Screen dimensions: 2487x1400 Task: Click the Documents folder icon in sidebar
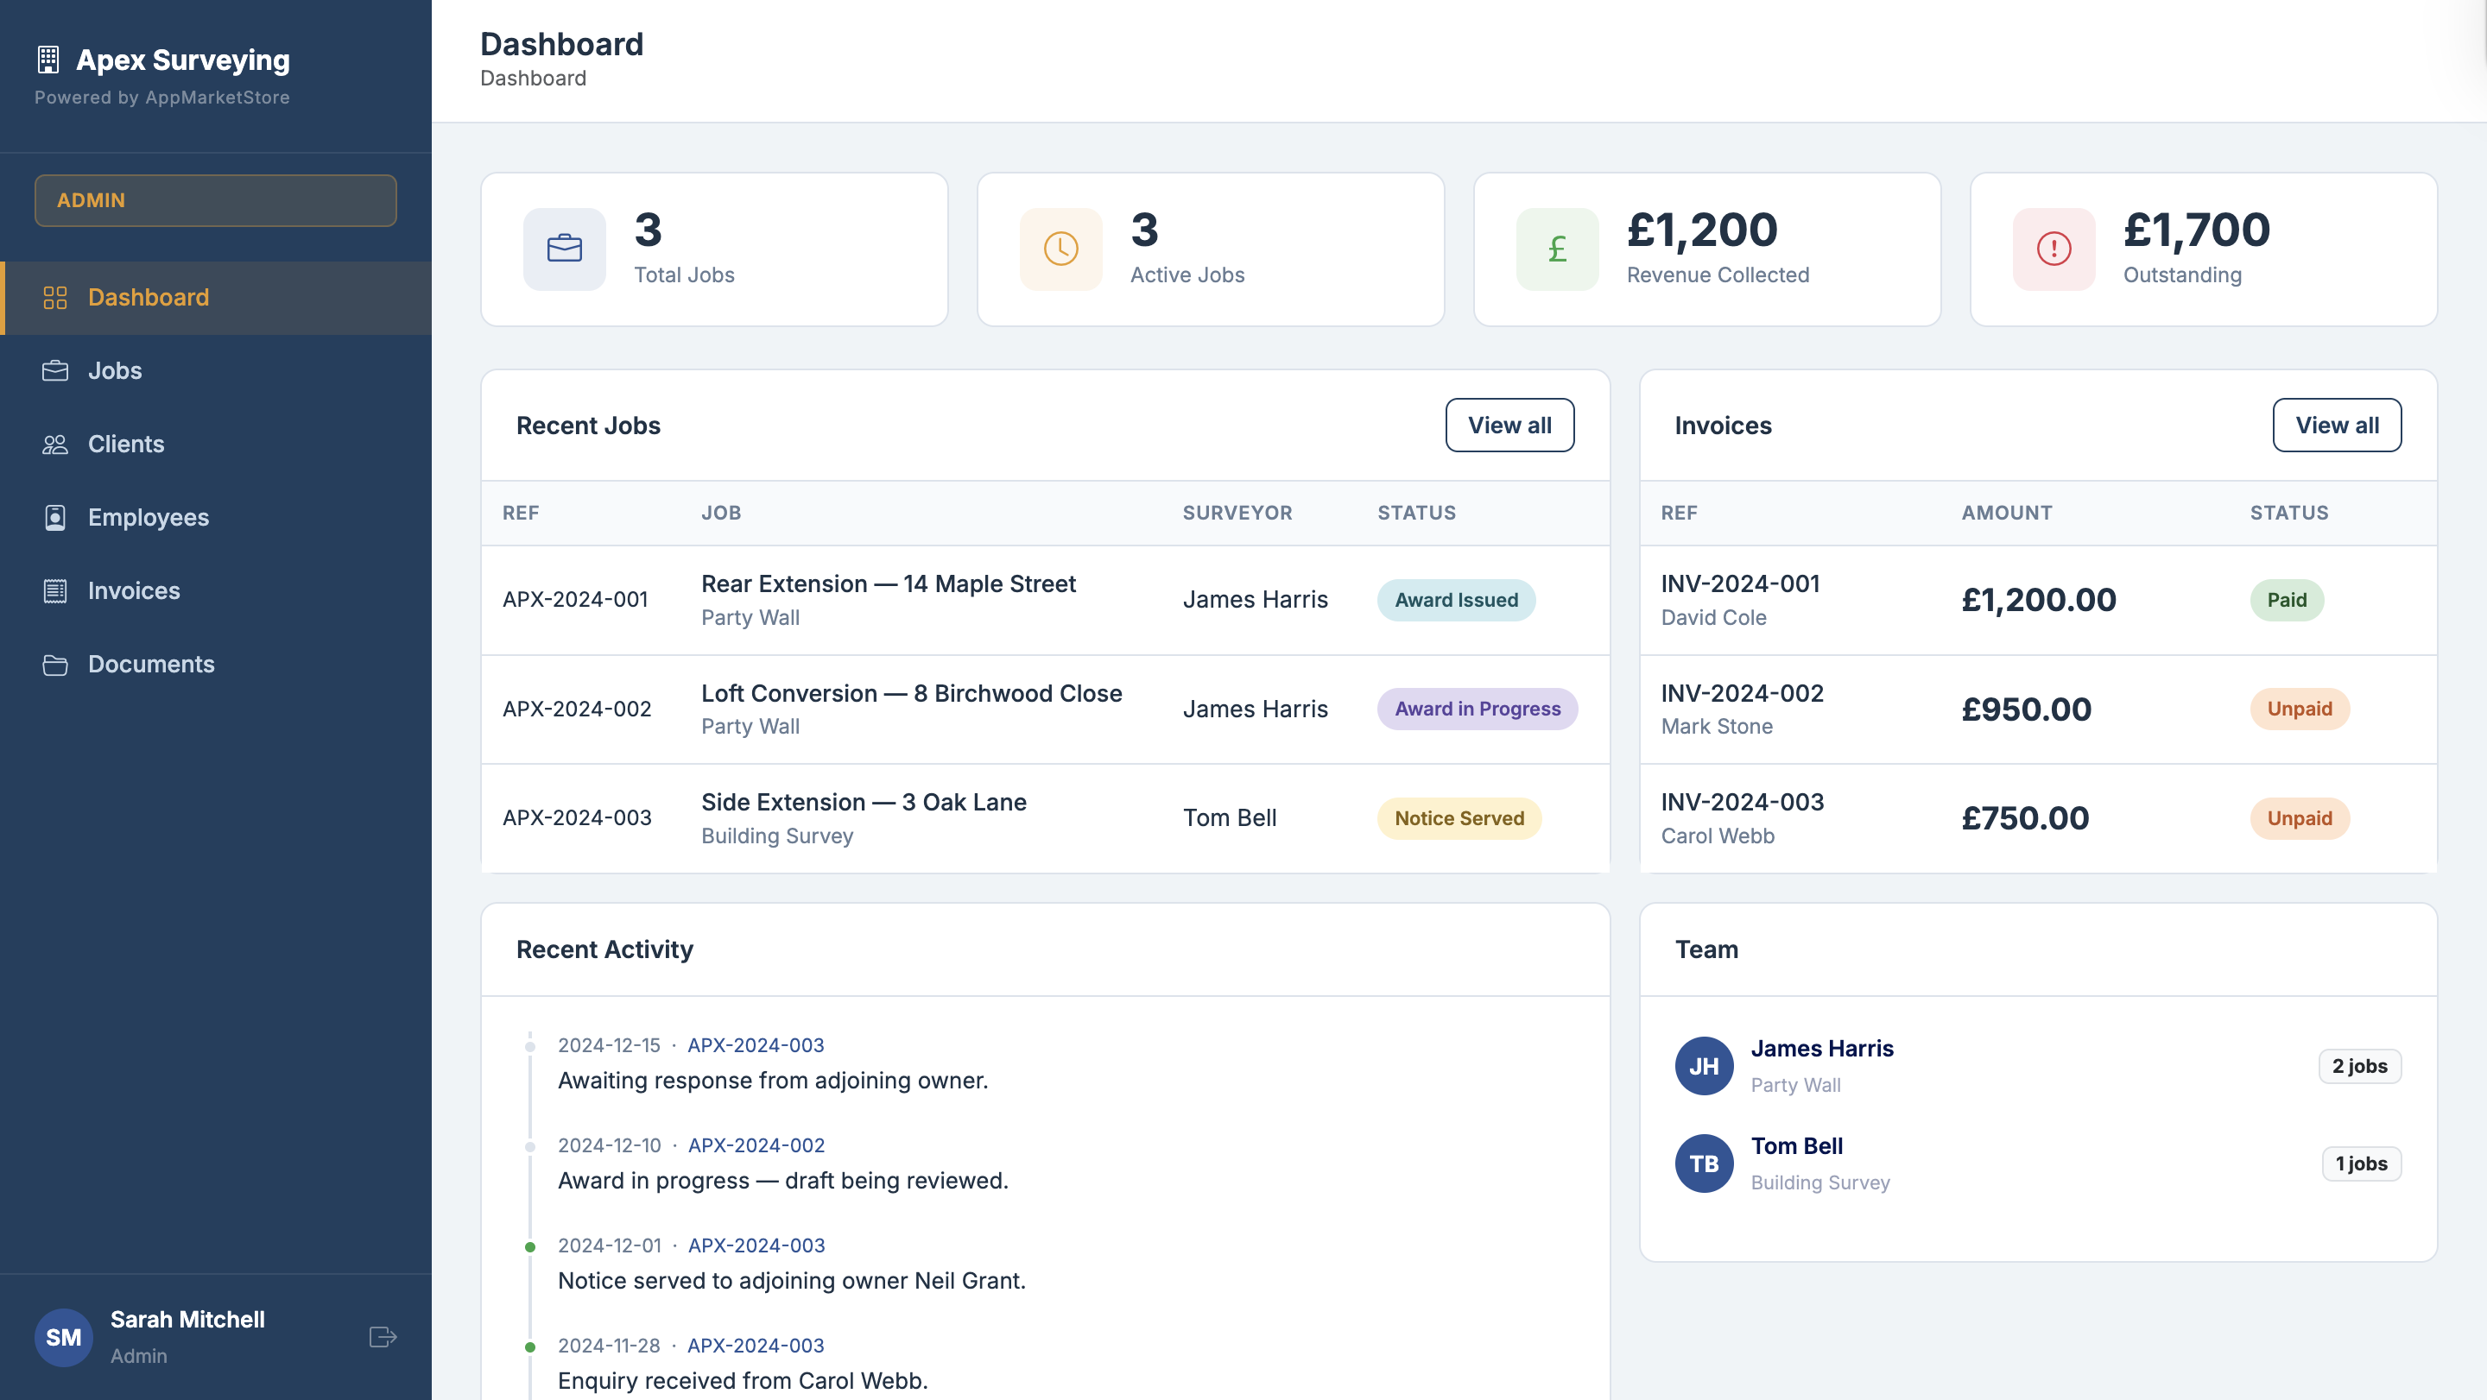tap(55, 664)
